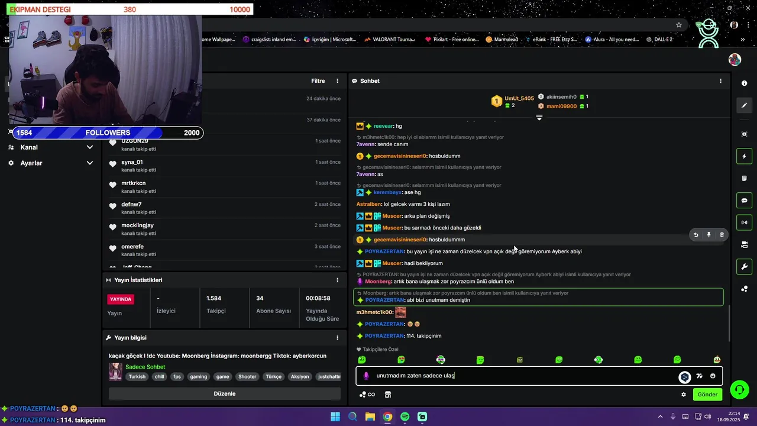The height and width of the screenshot is (426, 757).
Task: Open chat settings gear icon
Action: tap(684, 395)
